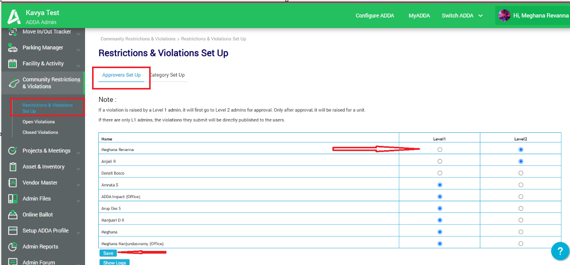Open the Online Ballot menu item
Screen dimensions: 570x265
coord(37,214)
